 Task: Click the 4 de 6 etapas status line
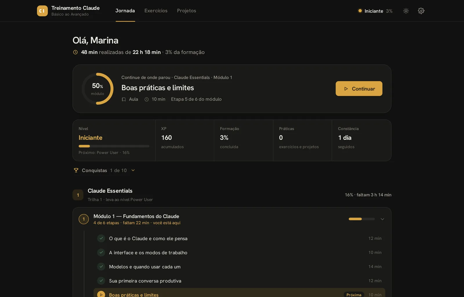coord(137,223)
